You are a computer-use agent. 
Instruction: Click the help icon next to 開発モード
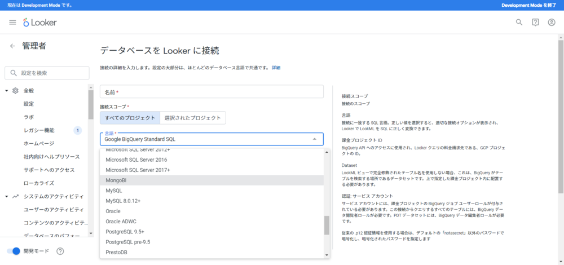[x=60, y=251]
